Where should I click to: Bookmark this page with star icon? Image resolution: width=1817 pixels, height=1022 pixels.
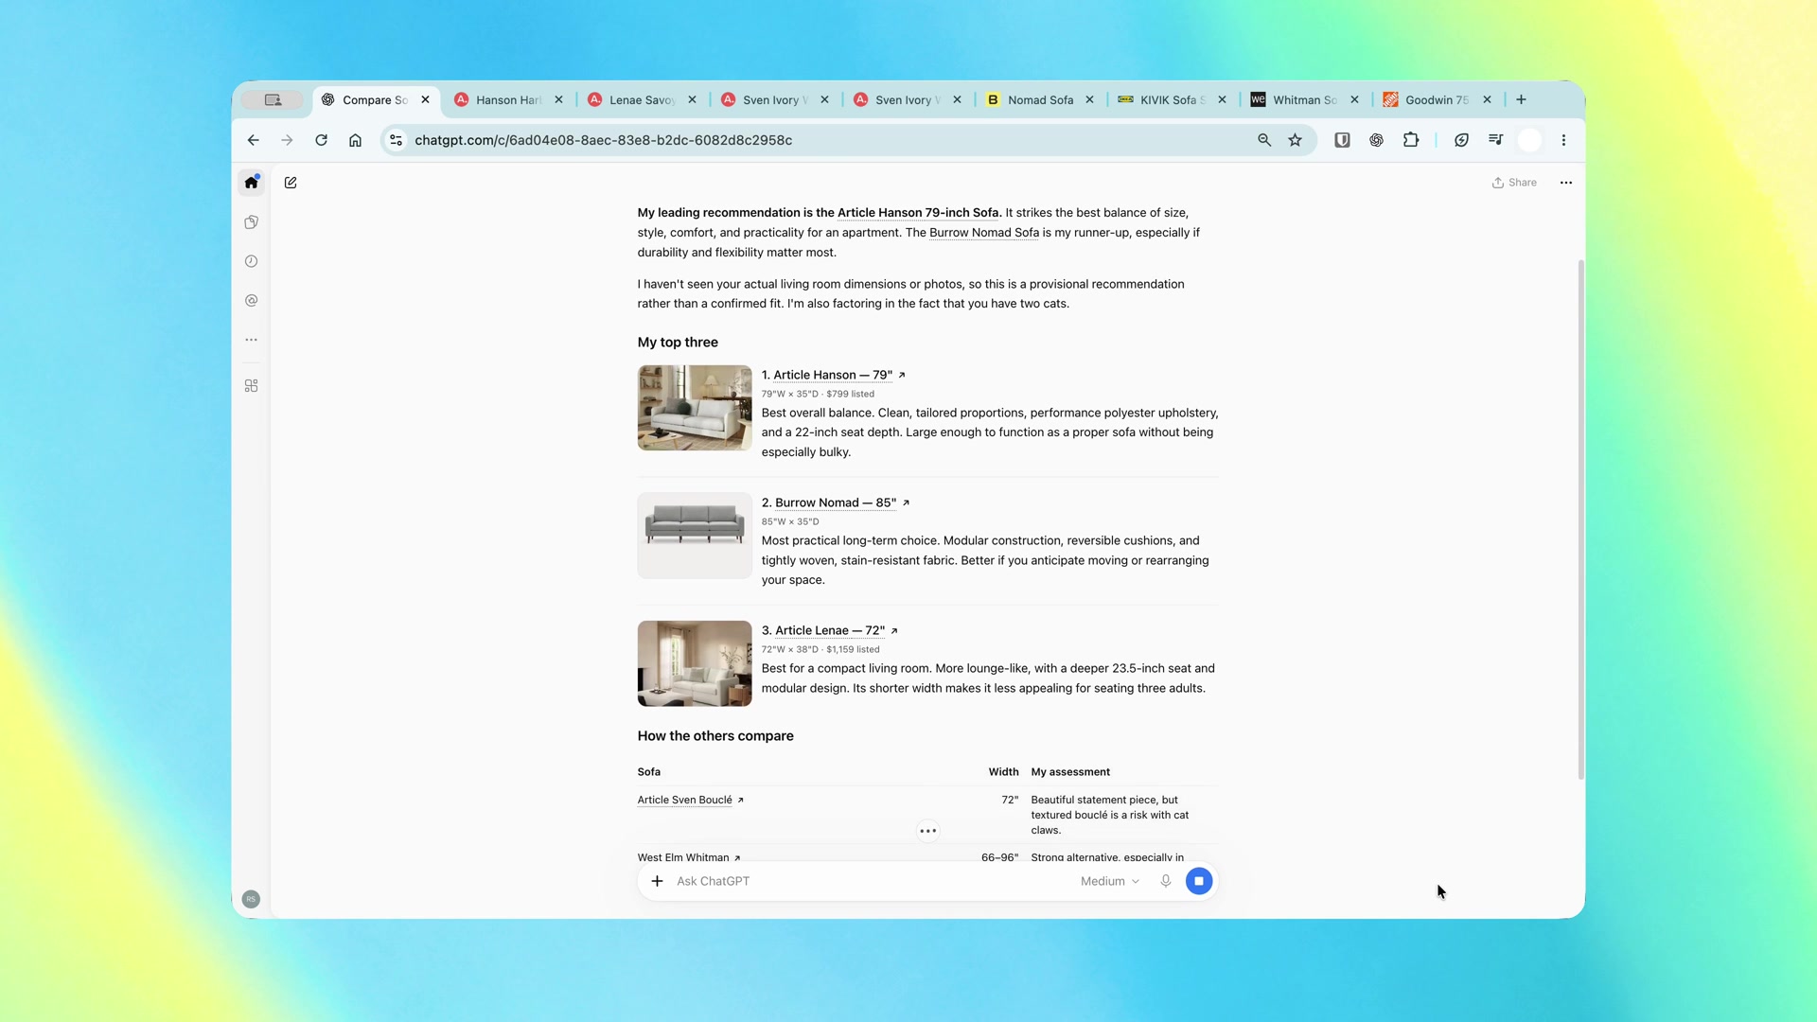tap(1296, 140)
